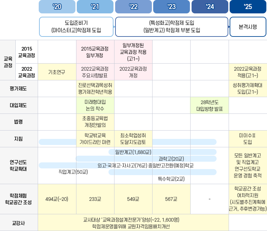
Task: Open the 본격시행 phase box
Action: (248, 26)
